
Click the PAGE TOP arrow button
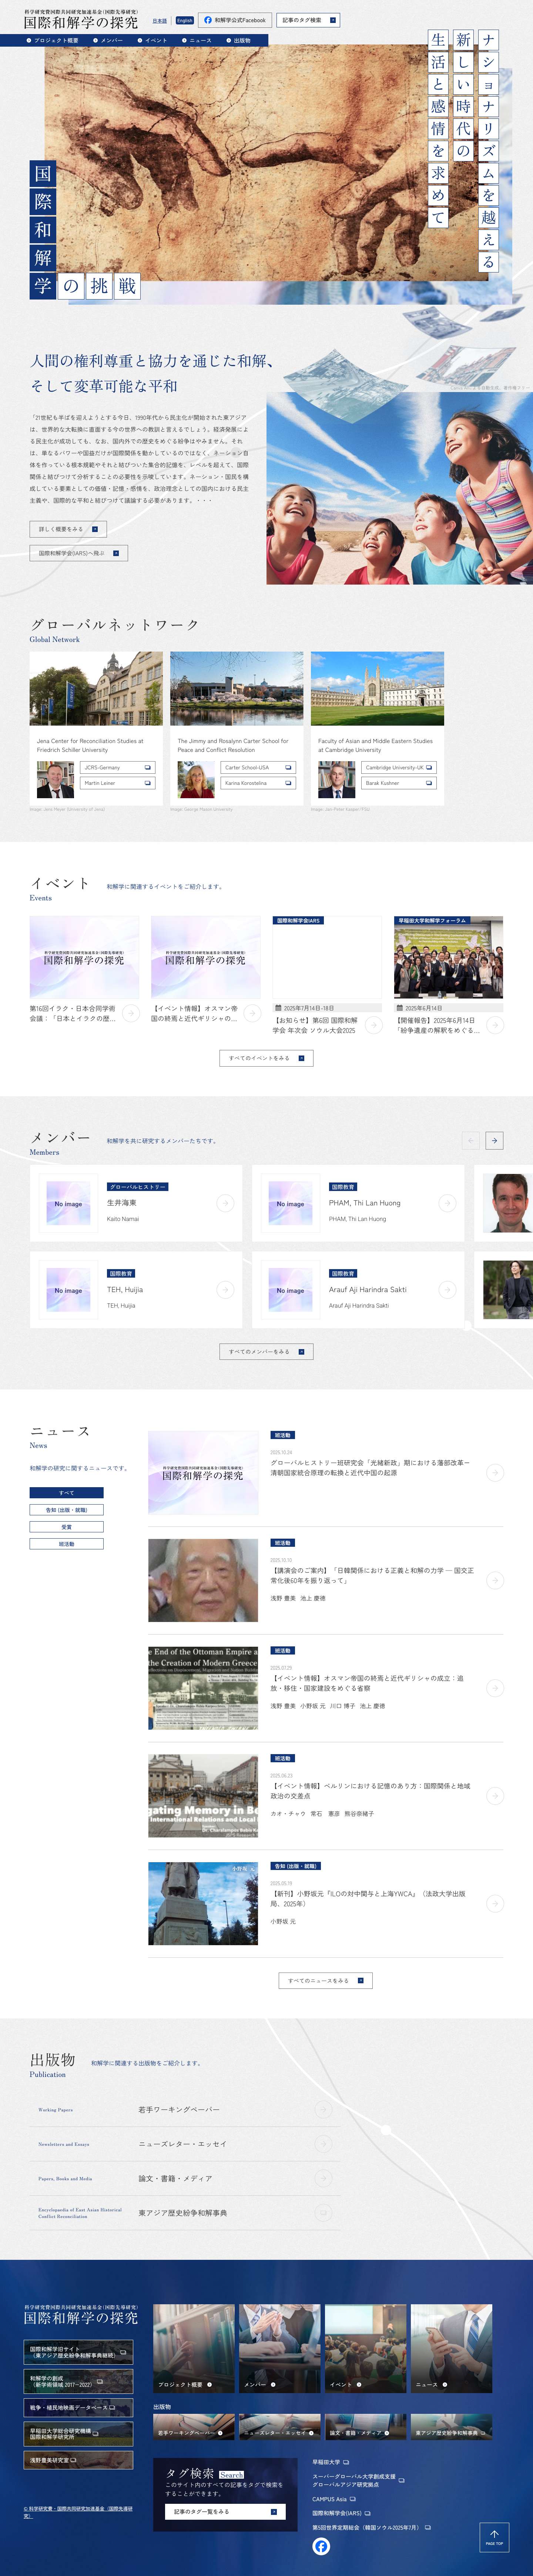tap(494, 2538)
